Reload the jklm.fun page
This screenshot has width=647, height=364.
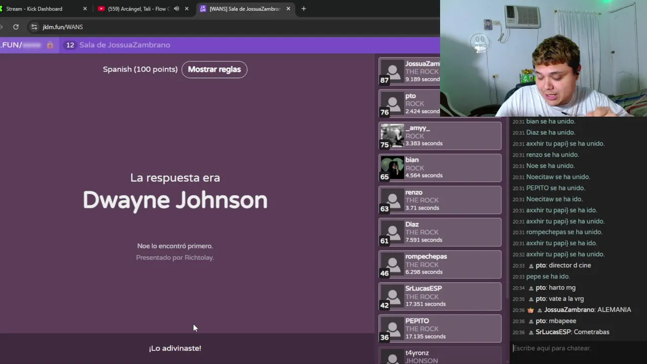pos(16,27)
